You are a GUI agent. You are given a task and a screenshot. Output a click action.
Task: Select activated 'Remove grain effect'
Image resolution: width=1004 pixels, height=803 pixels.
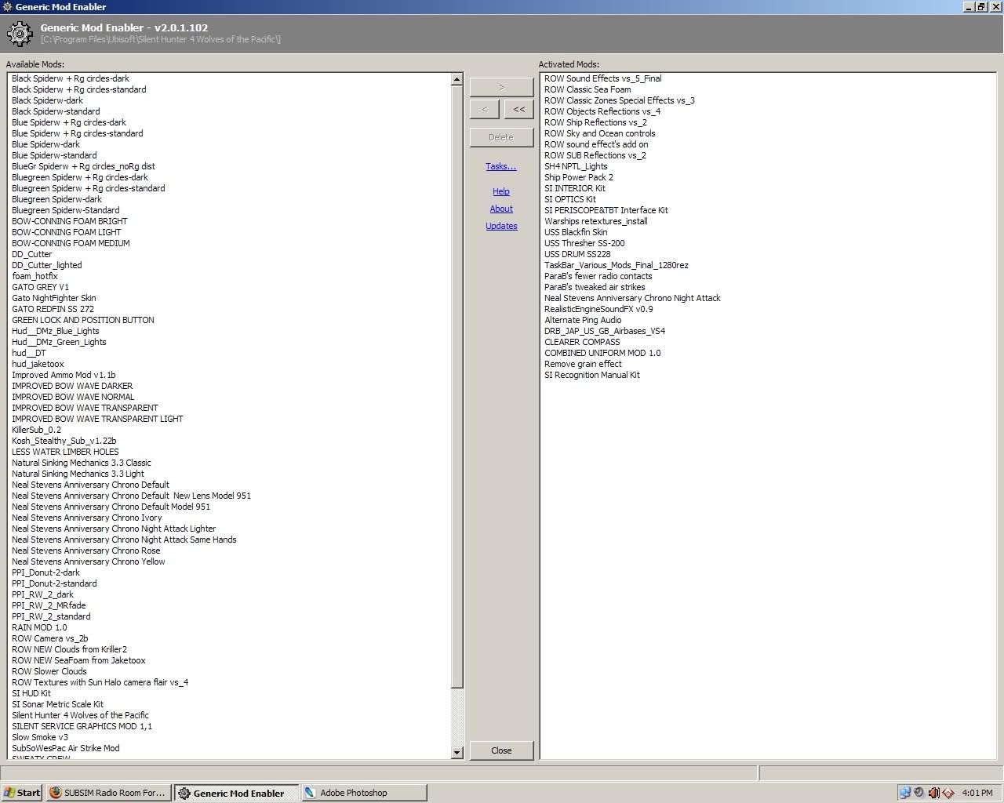(583, 364)
